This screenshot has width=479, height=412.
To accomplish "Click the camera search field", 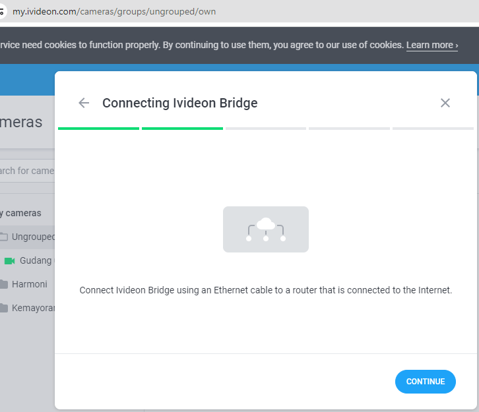I will point(27,171).
